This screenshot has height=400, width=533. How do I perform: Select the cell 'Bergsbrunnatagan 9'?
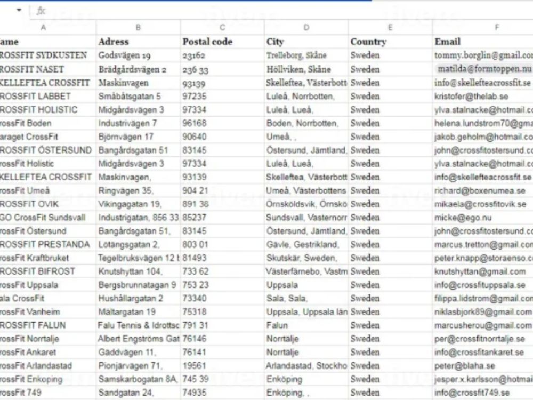[139, 285]
